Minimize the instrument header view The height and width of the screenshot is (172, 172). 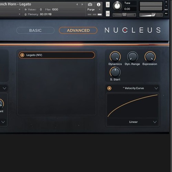tap(166, 6)
